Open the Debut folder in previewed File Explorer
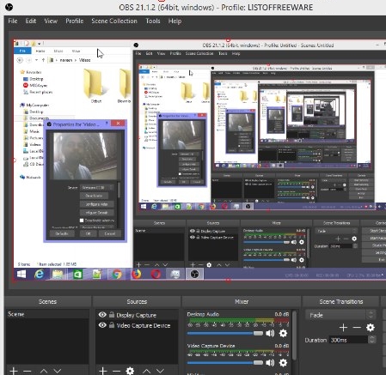The height and width of the screenshot is (375, 386). [96, 86]
